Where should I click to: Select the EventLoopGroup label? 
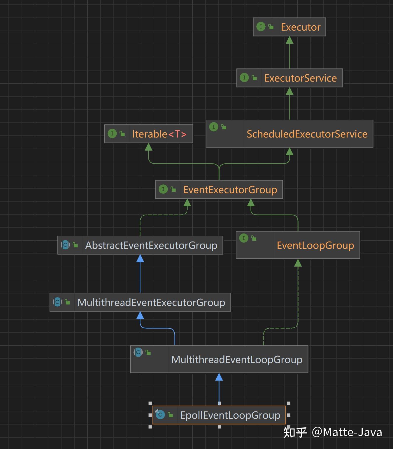315,245
